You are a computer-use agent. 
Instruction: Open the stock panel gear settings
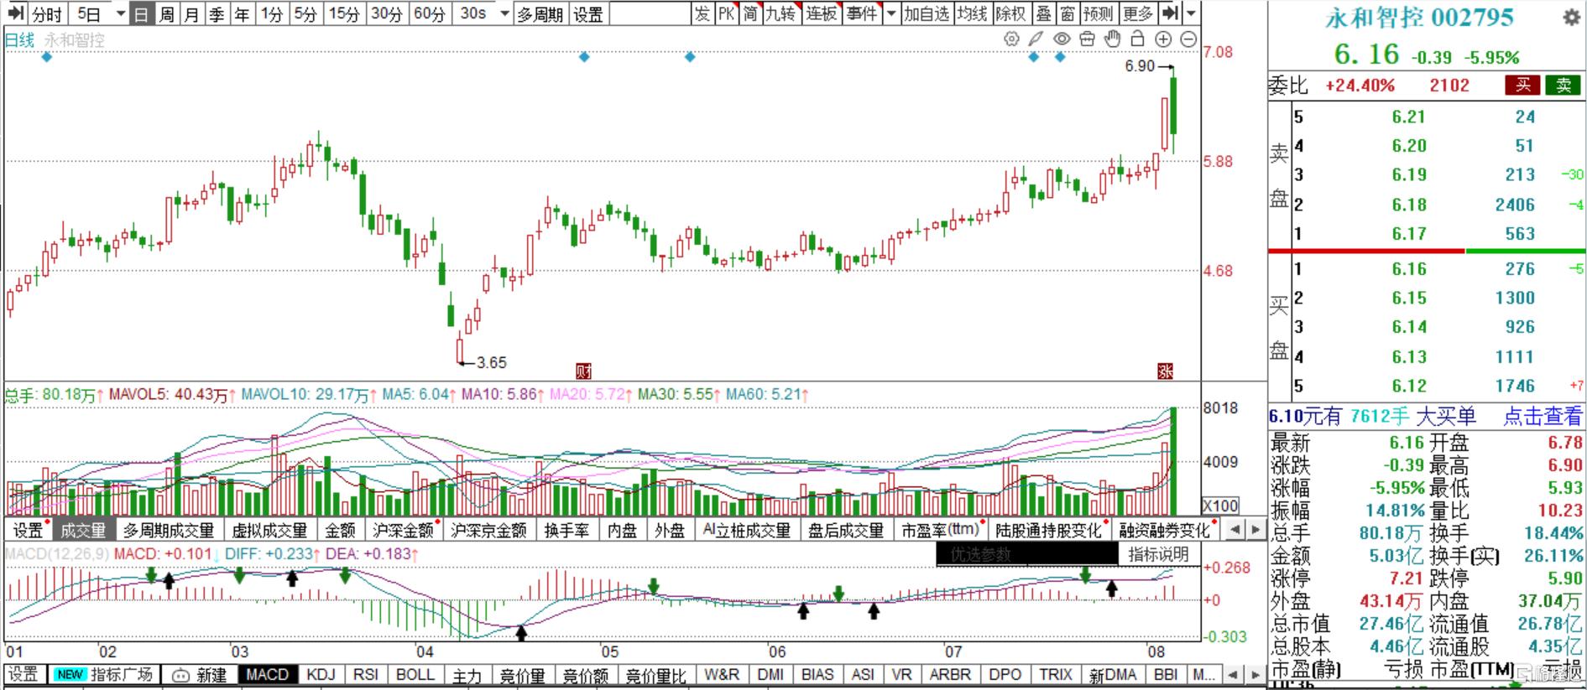(1570, 18)
